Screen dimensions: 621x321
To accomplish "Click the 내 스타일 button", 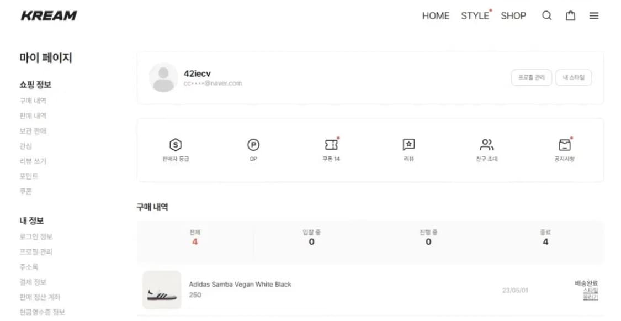I will (x=574, y=77).
